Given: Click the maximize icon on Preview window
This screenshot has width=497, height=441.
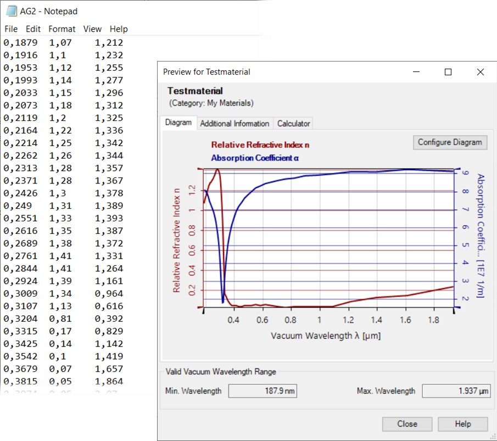Looking at the screenshot, I should [x=448, y=72].
